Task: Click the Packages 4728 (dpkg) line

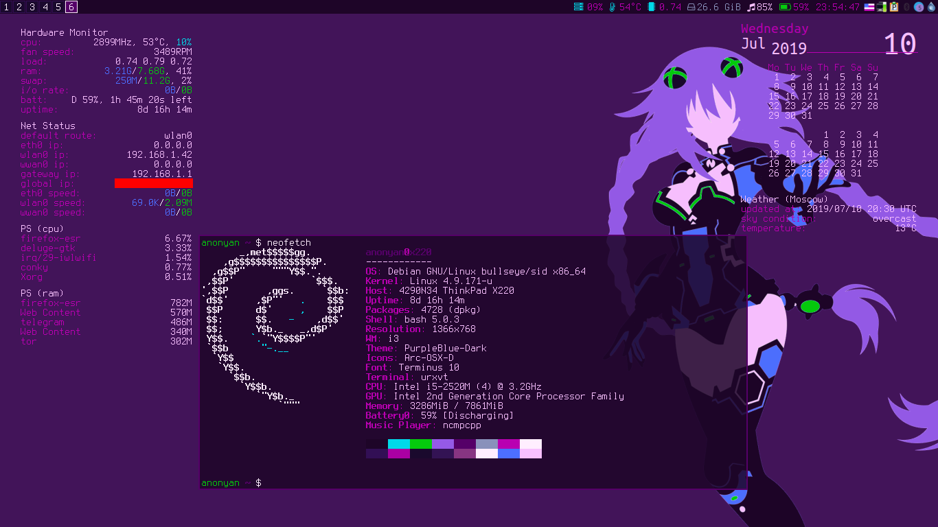Action: click(423, 309)
